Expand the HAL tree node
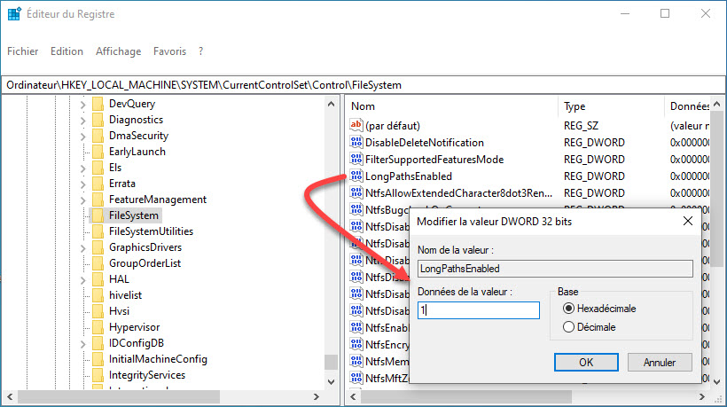Viewport: 727px width, 407px height. click(83, 280)
